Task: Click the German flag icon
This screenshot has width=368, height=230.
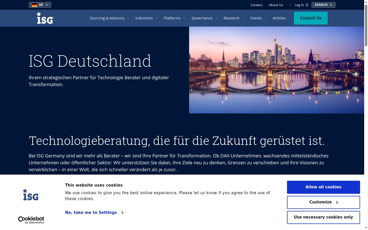Action: click(34, 5)
